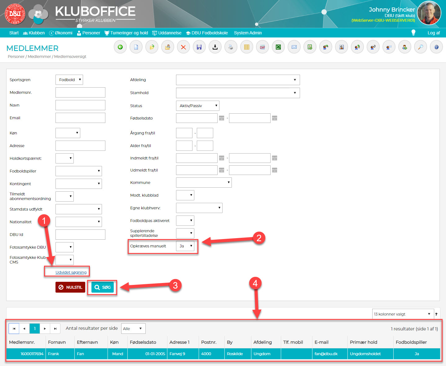
Task: Open the calendar picker for Fødselsdato start
Action: (x=222, y=118)
